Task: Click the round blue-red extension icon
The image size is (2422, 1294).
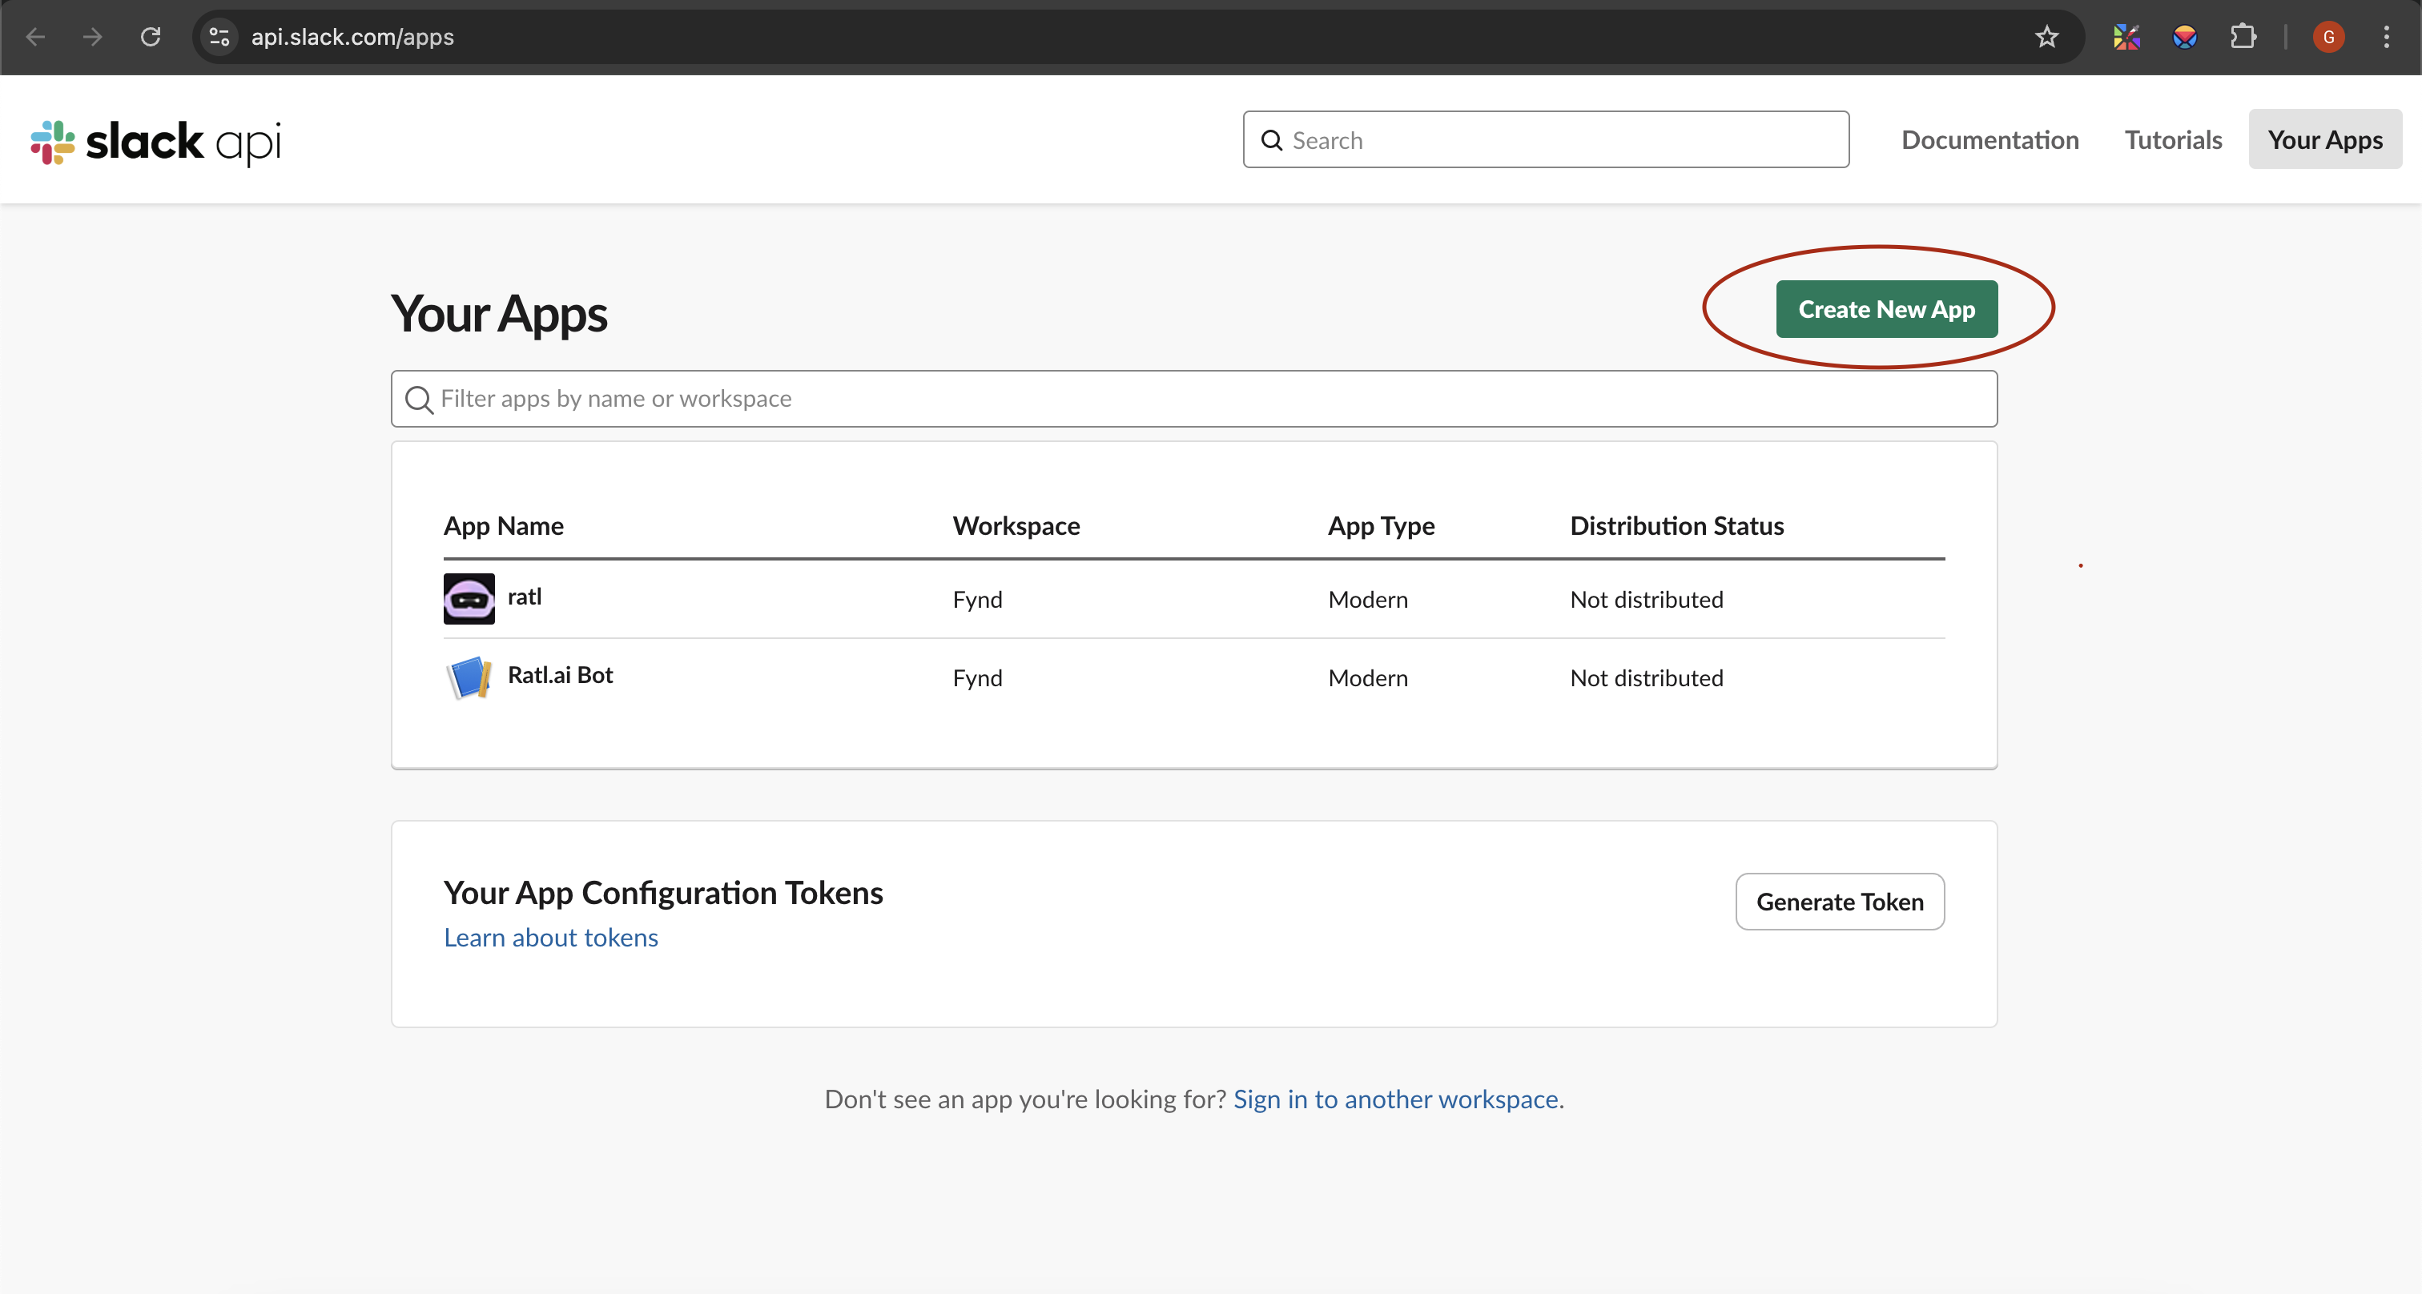Action: tap(2185, 37)
